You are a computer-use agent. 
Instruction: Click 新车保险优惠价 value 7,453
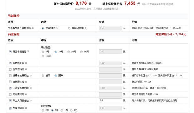coord(130,3)
